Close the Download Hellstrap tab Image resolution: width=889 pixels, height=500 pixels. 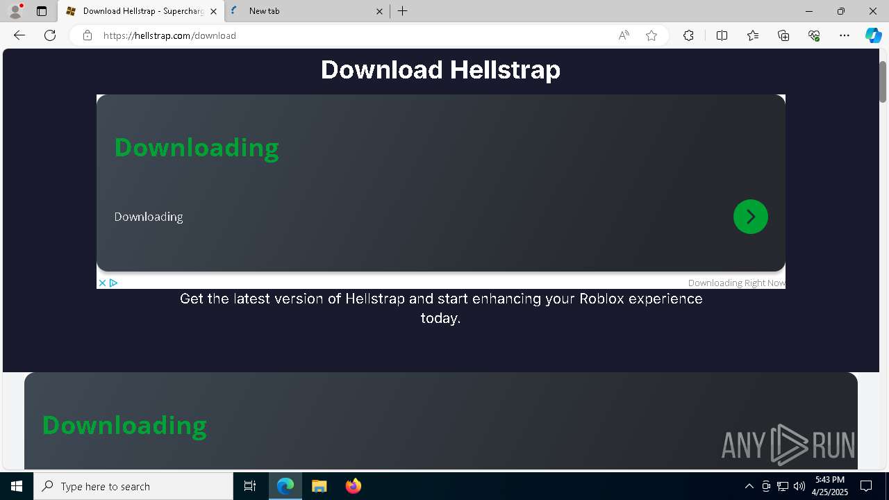213,11
